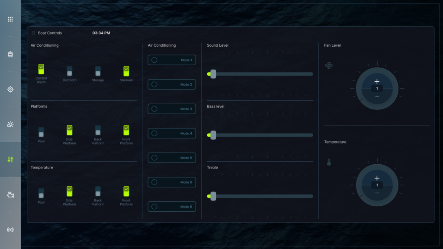Select the target locator sidebar icon
Screen dimensions: 443x249
pos(10,89)
